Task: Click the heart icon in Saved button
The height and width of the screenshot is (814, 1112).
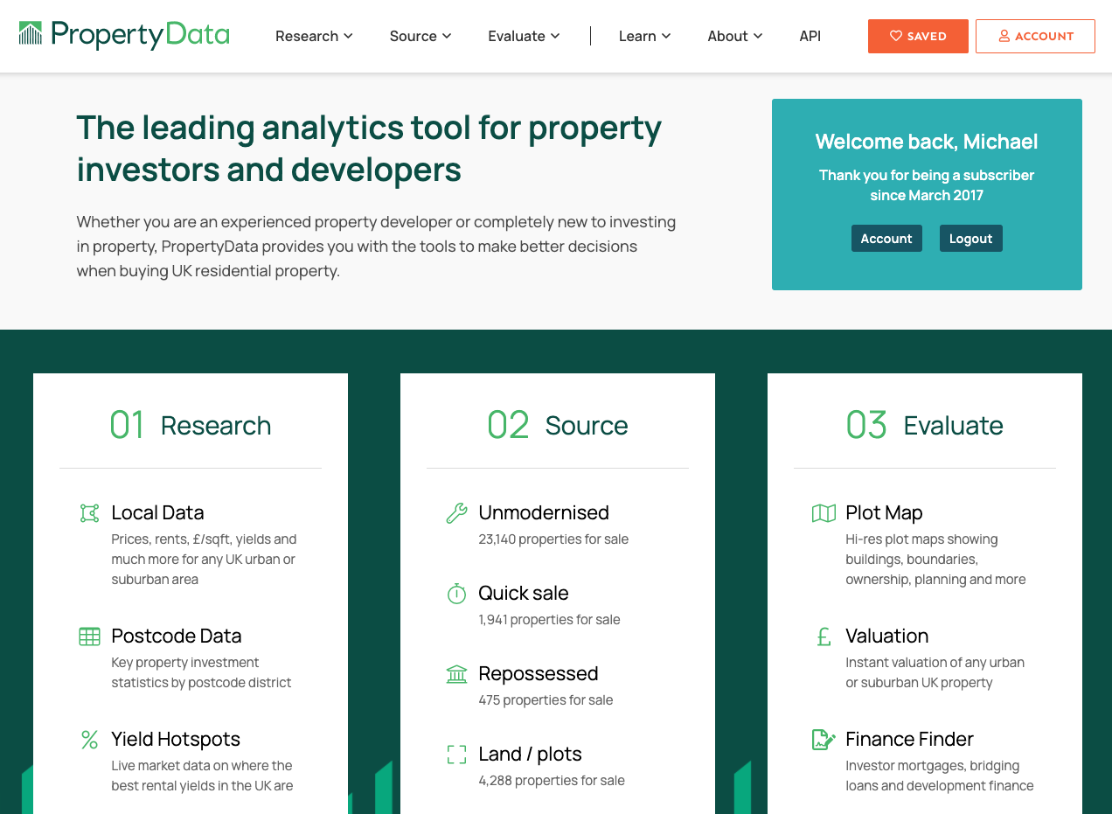Action: [x=896, y=36]
